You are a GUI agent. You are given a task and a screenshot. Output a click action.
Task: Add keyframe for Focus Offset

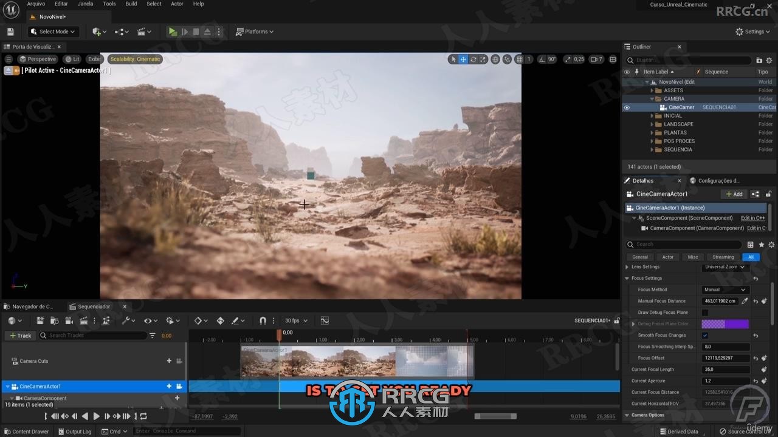coord(764,358)
